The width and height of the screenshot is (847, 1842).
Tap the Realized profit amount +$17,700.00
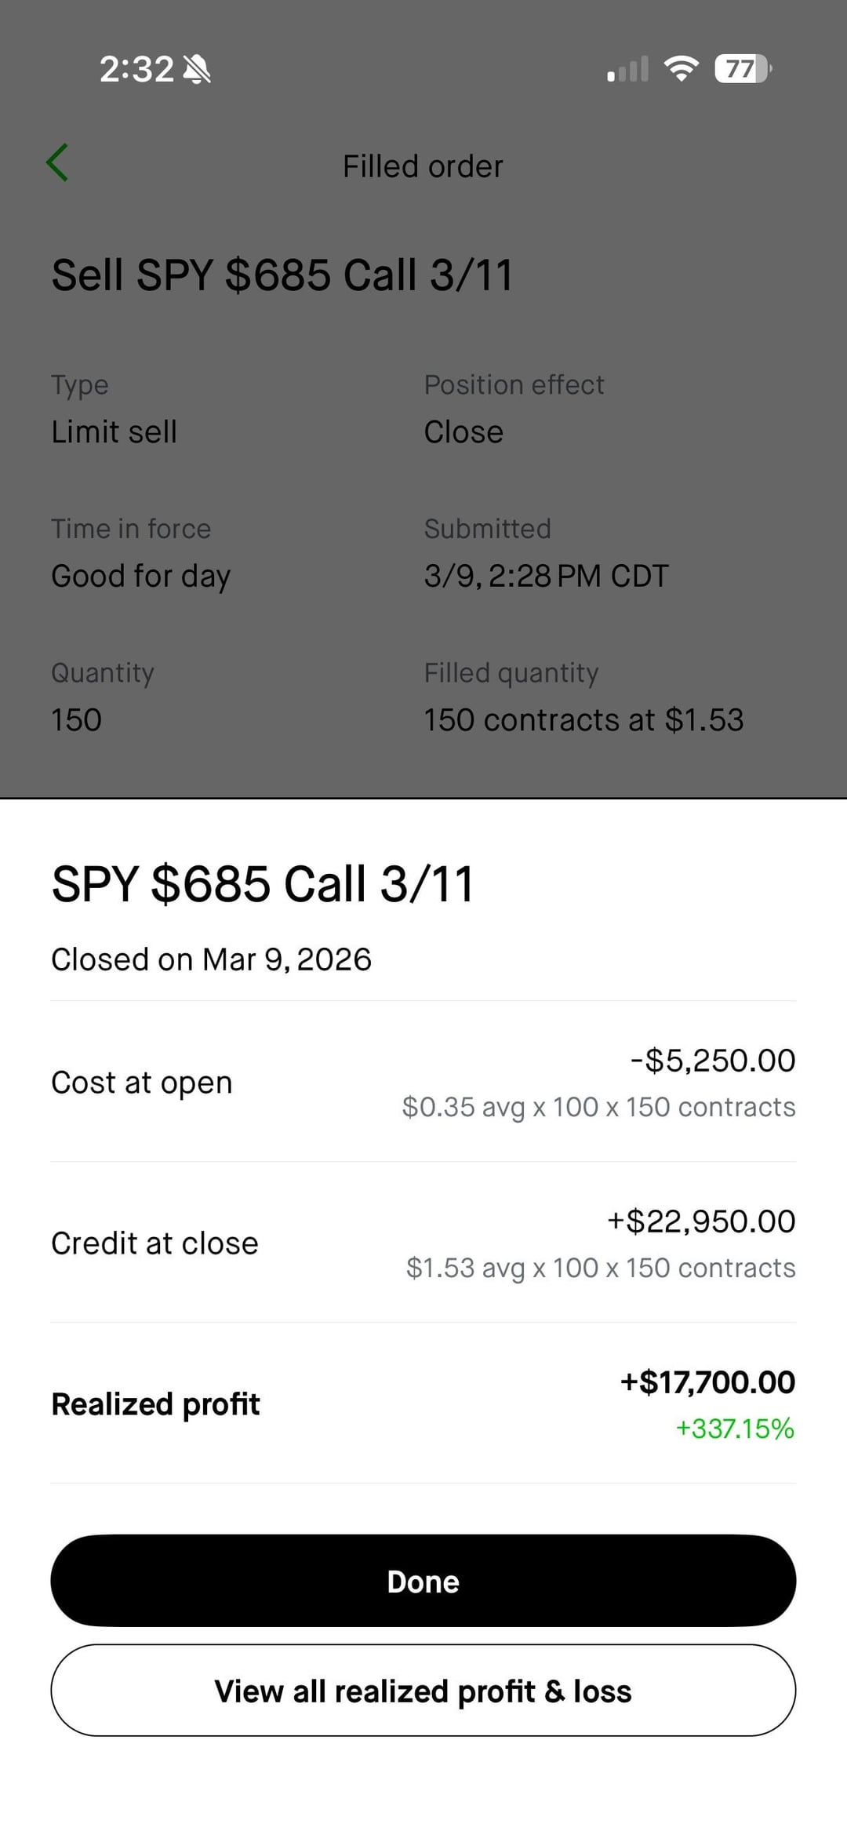point(707,1382)
